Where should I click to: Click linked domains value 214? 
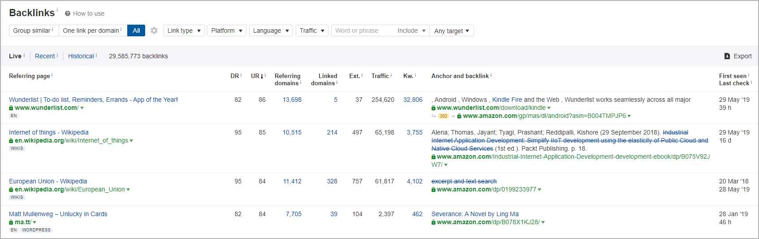pyautogui.click(x=332, y=132)
